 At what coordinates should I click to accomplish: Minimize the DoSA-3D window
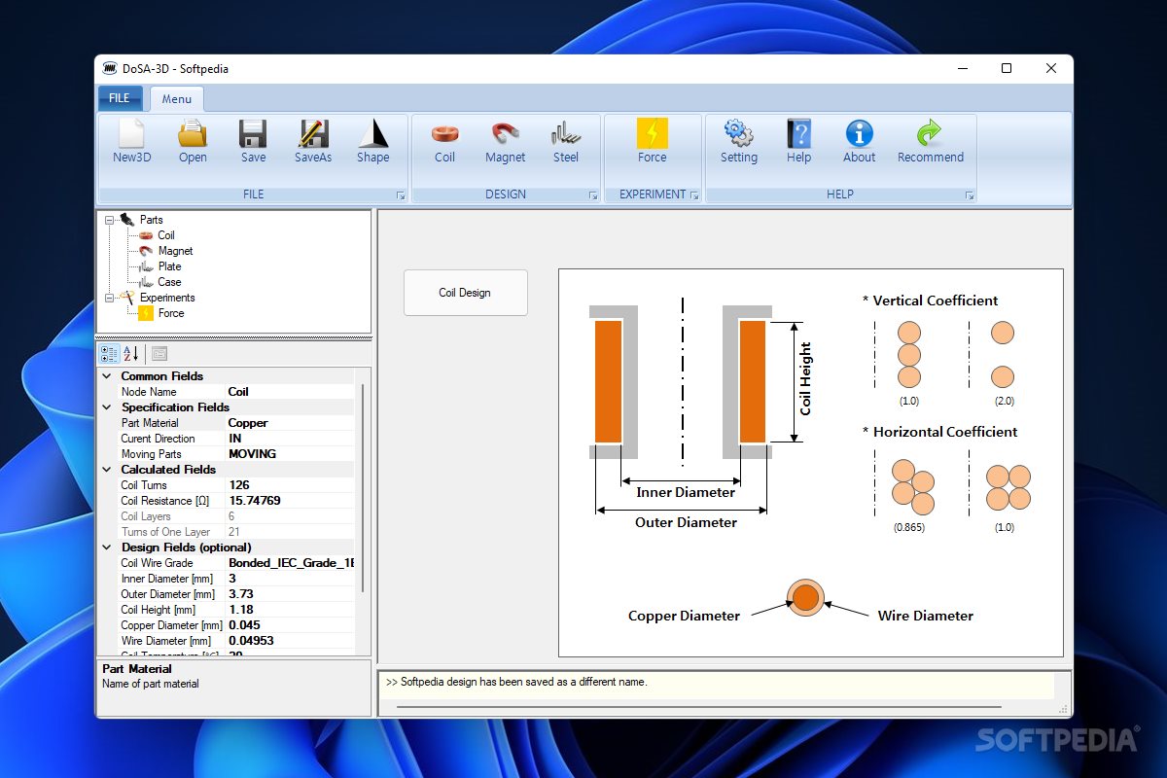[x=962, y=68]
